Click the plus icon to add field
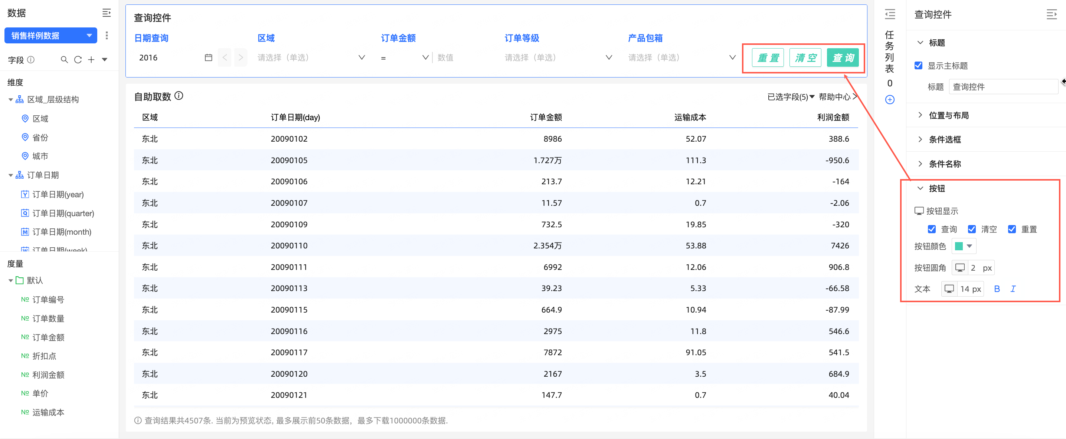The height and width of the screenshot is (439, 1066). [91, 60]
